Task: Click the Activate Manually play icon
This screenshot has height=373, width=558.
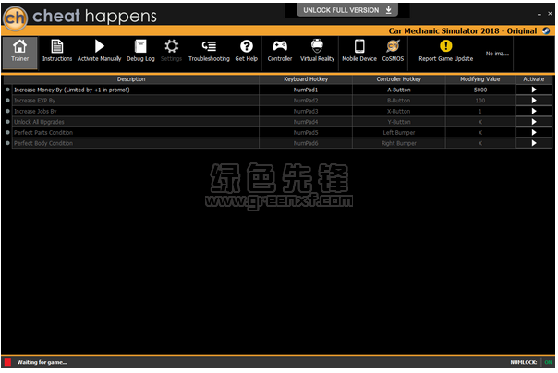Action: click(x=99, y=46)
